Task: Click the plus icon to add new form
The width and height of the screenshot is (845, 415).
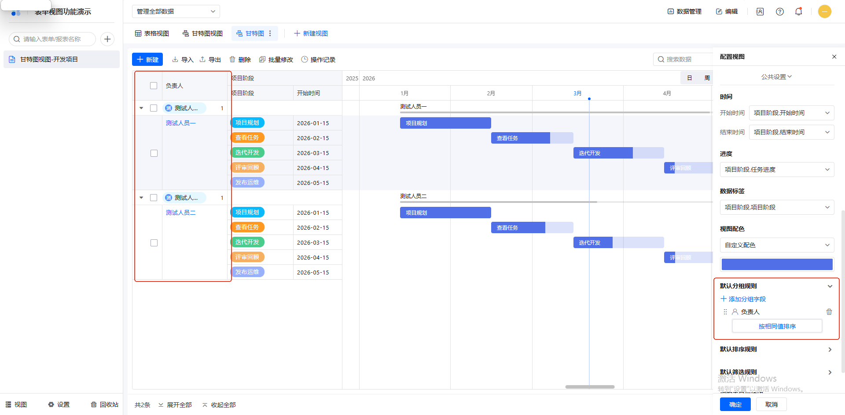Action: point(107,39)
